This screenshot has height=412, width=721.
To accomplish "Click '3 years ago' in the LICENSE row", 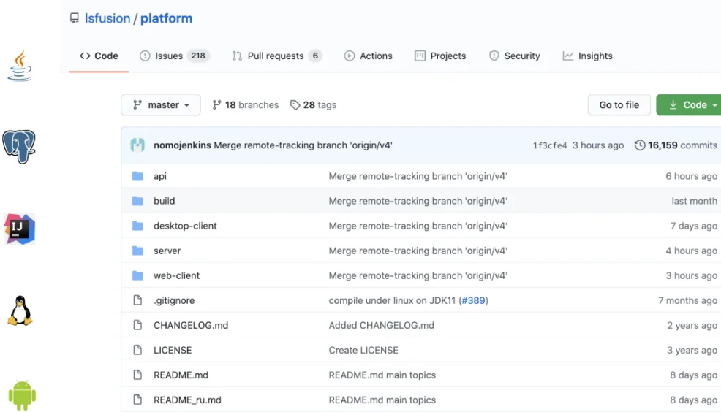I will click(692, 350).
